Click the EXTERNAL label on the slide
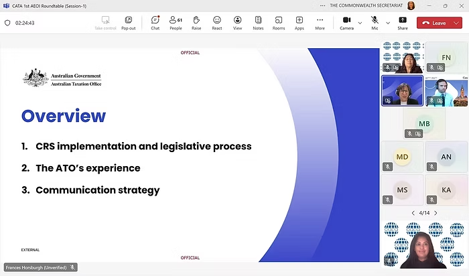 pos(30,250)
